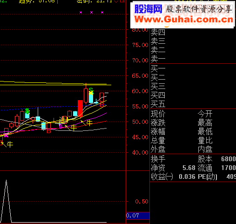Click the 换手 turnover label
236x224 pixels.
tap(158, 159)
